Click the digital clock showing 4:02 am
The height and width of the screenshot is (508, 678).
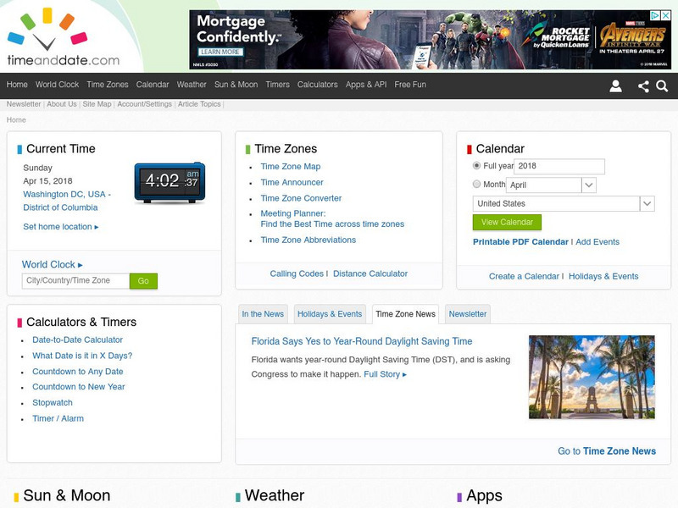point(170,183)
